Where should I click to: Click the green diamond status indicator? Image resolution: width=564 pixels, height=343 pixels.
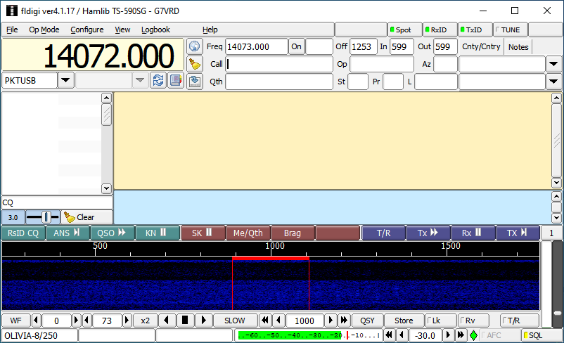473,336
